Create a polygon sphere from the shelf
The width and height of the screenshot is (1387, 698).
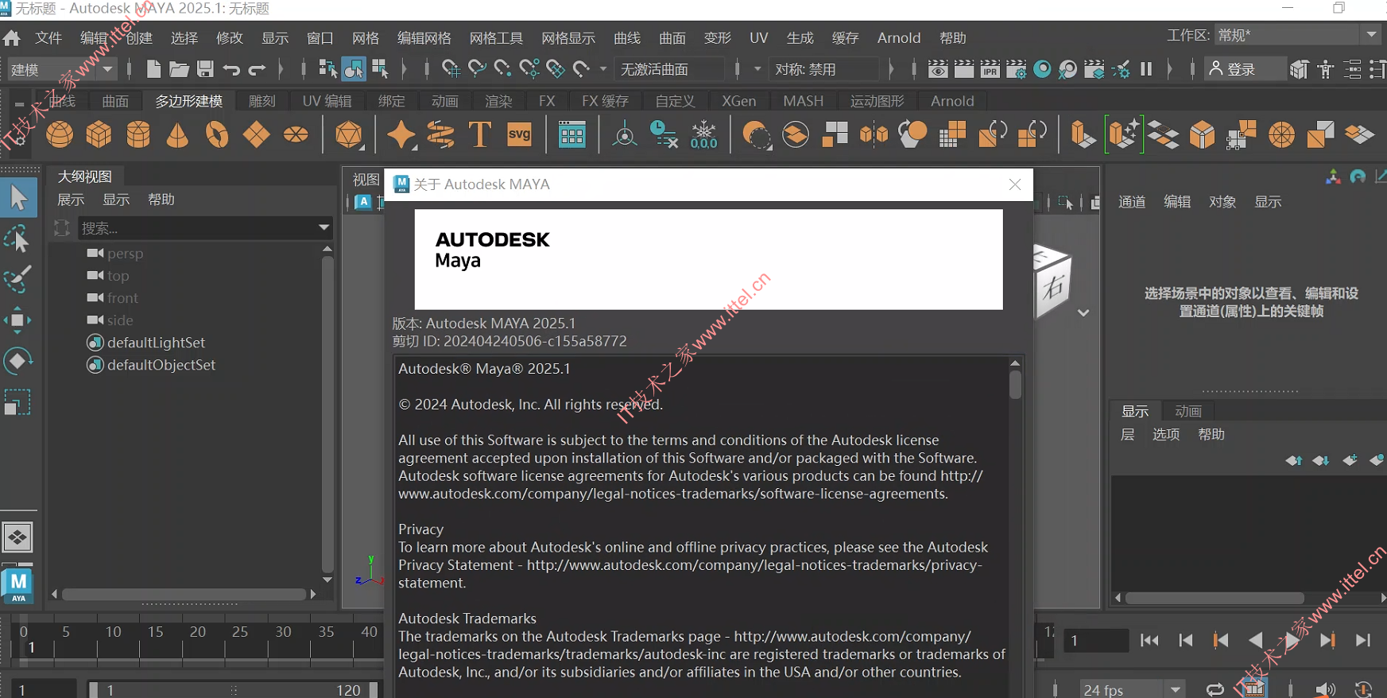[60, 134]
